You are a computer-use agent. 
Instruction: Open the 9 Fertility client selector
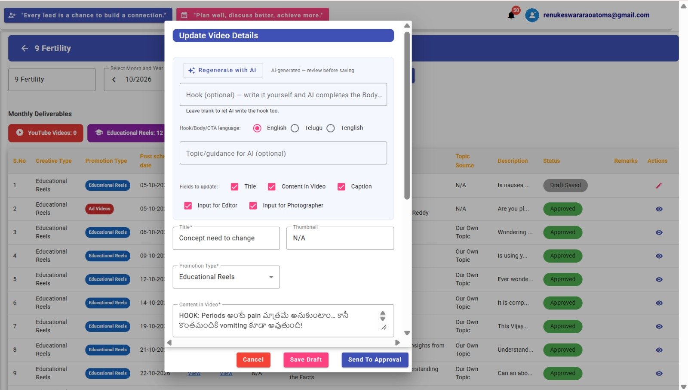52,80
